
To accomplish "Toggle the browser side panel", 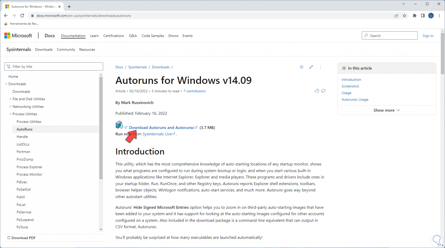I will point(423,16).
